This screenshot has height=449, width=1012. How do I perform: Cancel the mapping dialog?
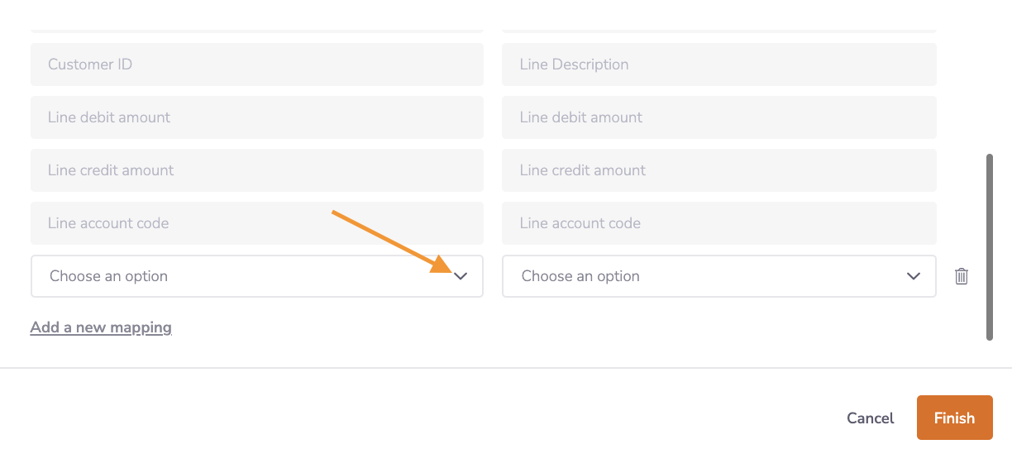[871, 418]
